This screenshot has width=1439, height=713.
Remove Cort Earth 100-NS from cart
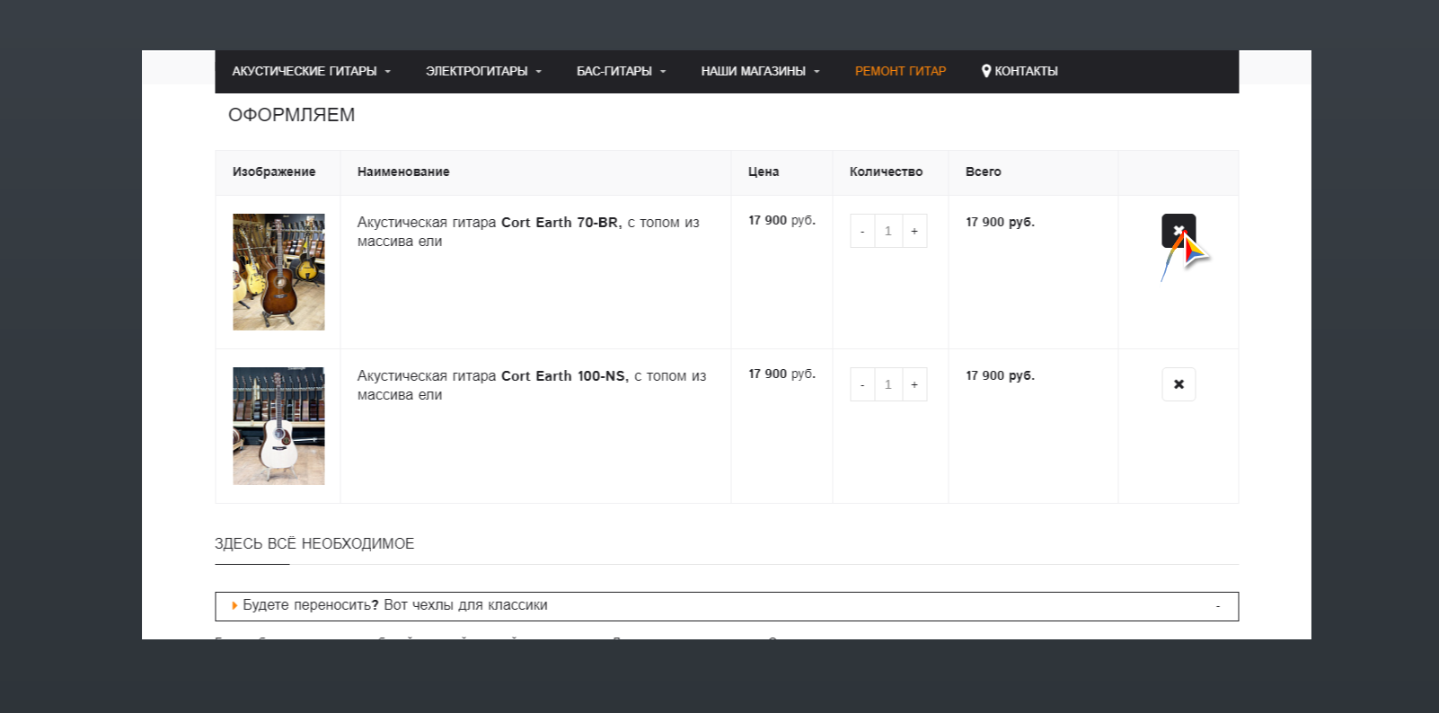point(1179,384)
